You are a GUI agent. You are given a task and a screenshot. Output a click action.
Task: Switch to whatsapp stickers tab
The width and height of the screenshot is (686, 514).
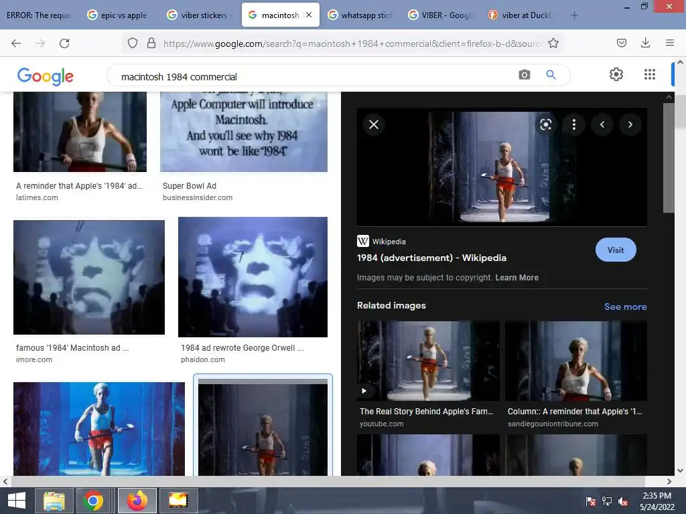pyautogui.click(x=360, y=15)
